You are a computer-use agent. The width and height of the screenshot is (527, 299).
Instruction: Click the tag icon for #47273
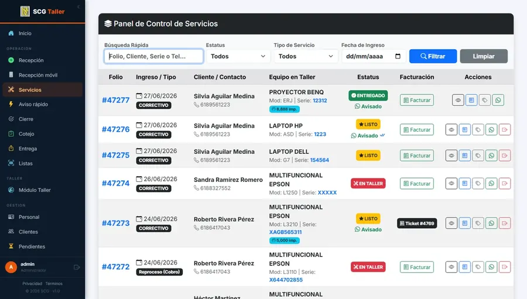click(478, 223)
